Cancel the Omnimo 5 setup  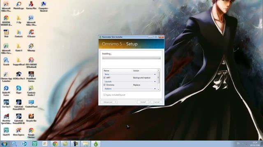pos(156,102)
